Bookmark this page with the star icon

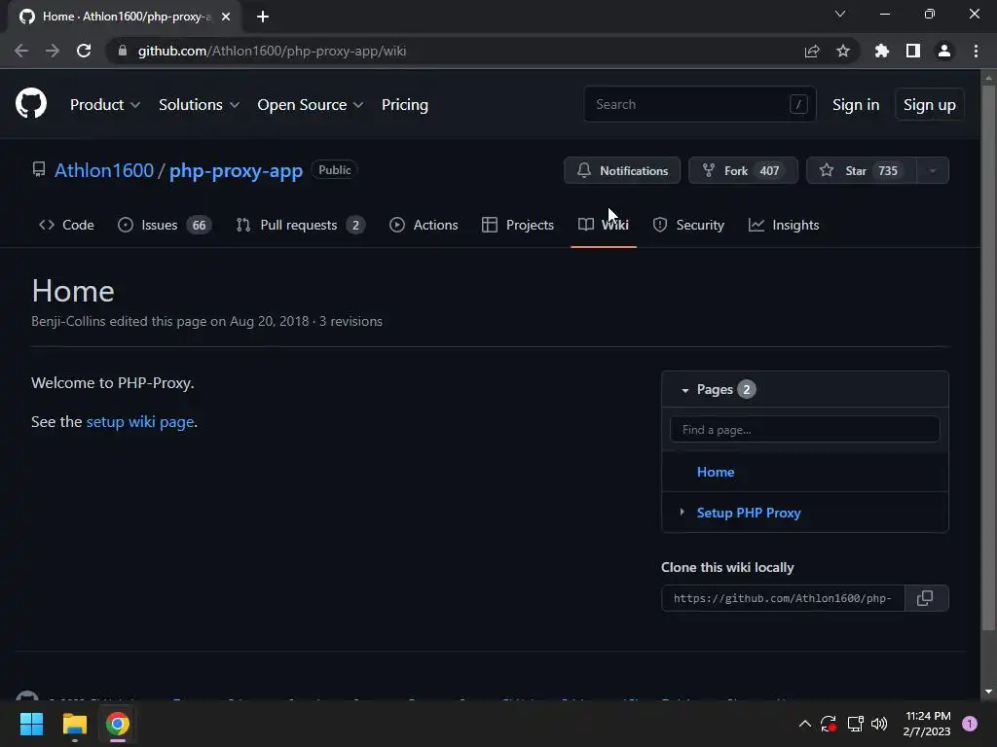[843, 51]
